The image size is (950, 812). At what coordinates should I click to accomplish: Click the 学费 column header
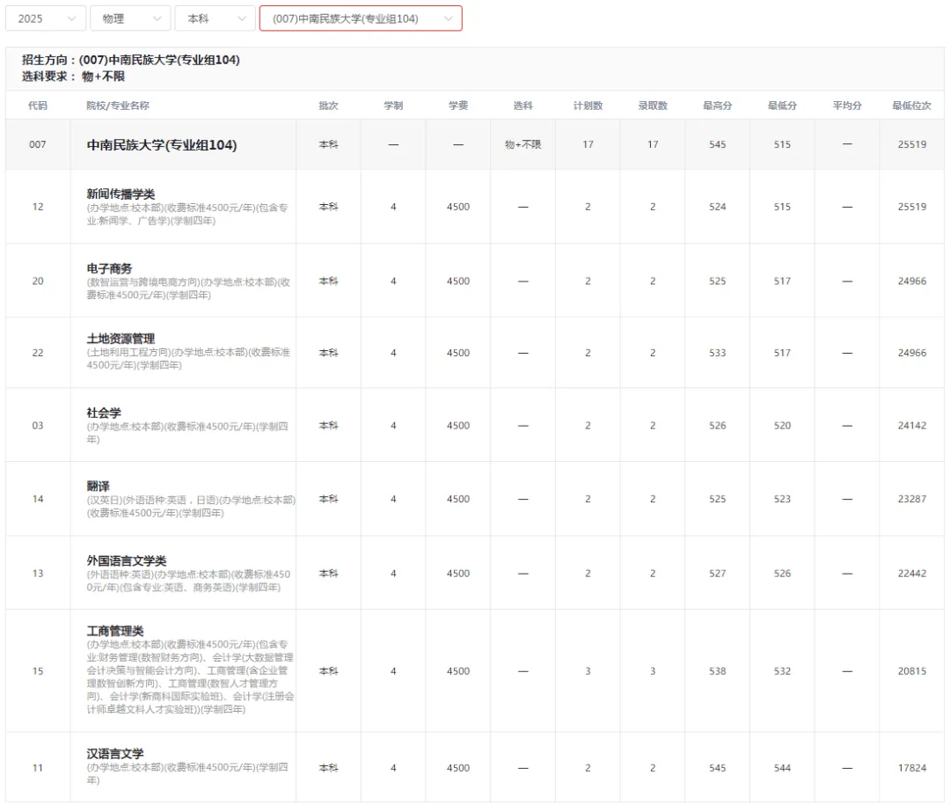[x=458, y=106]
